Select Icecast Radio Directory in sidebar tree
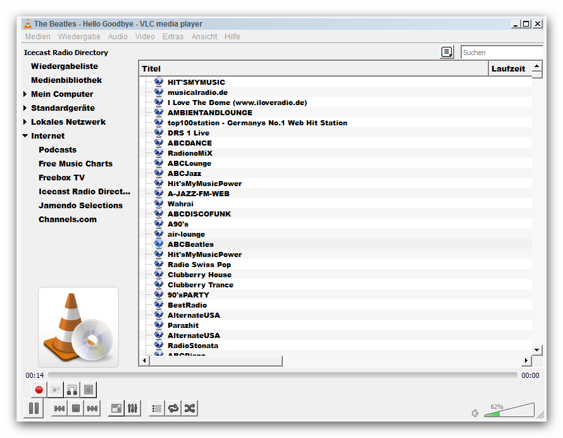The width and height of the screenshot is (563, 438). tap(84, 192)
